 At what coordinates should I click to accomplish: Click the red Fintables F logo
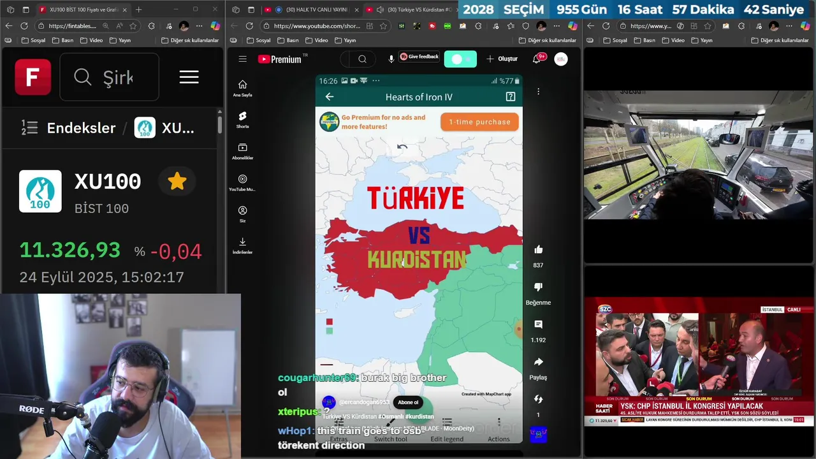coord(33,77)
